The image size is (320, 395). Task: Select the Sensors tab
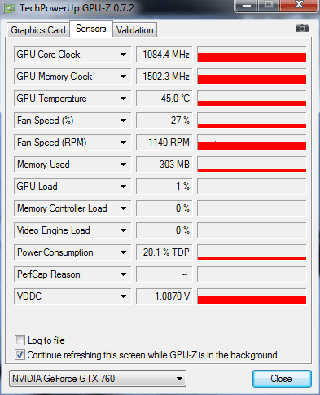pos(91,29)
